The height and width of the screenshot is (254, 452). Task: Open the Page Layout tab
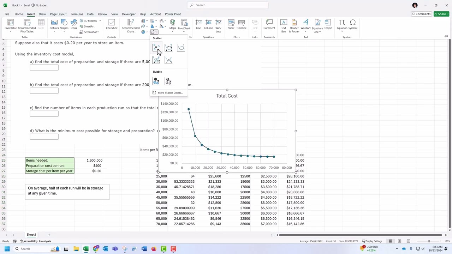click(58, 14)
